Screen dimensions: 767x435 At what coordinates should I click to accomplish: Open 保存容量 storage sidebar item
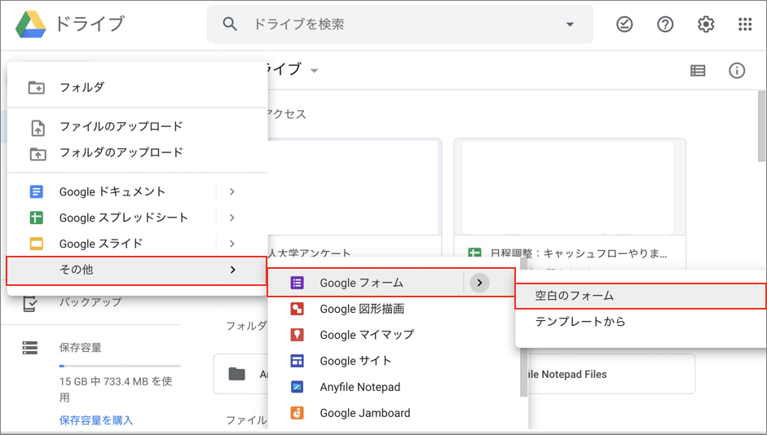80,348
